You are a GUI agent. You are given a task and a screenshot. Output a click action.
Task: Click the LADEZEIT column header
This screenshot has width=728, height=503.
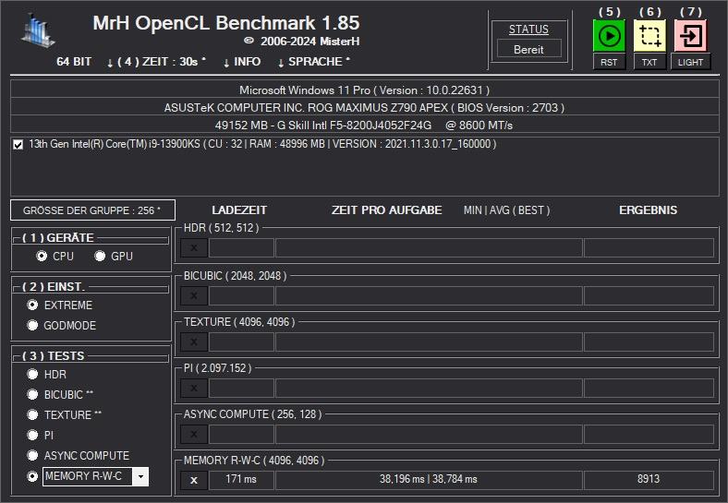[x=239, y=210]
